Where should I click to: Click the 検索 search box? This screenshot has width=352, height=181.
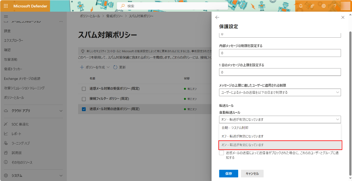[x=172, y=6]
